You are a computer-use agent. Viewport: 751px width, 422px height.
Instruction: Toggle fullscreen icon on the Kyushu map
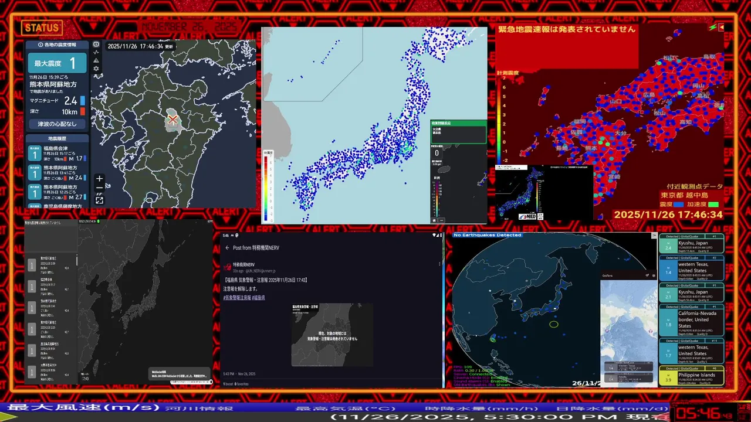point(100,200)
